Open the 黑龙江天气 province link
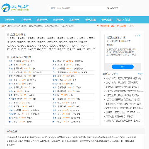 [x=52, y=42]
